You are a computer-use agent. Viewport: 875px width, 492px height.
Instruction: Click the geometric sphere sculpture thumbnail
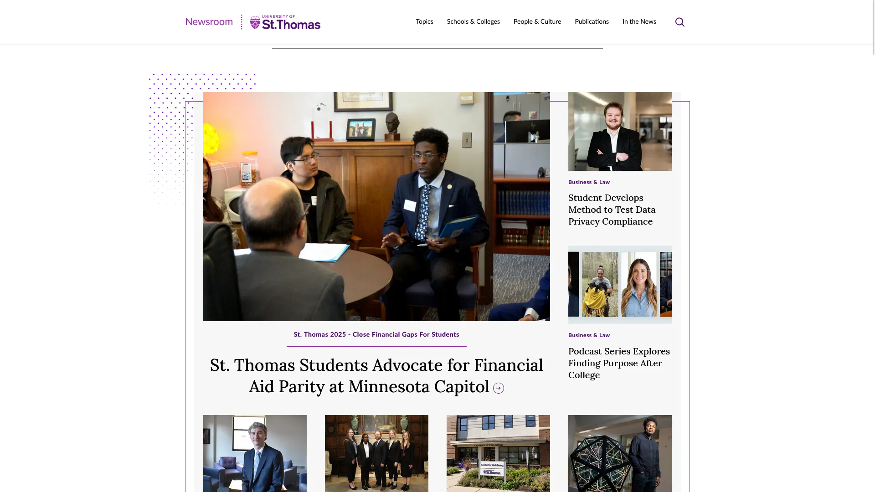[620, 453]
